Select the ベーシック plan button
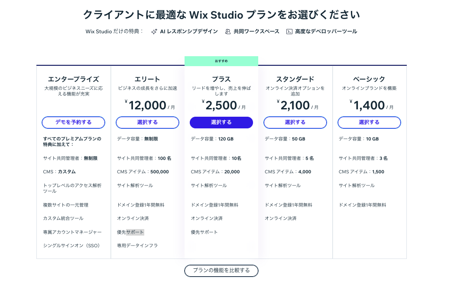451x284 pixels. pyautogui.click(x=369, y=122)
